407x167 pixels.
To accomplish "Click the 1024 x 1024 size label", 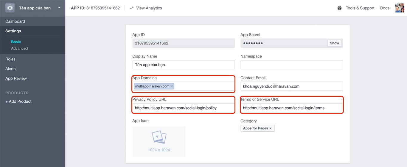I will pyautogui.click(x=159, y=150).
